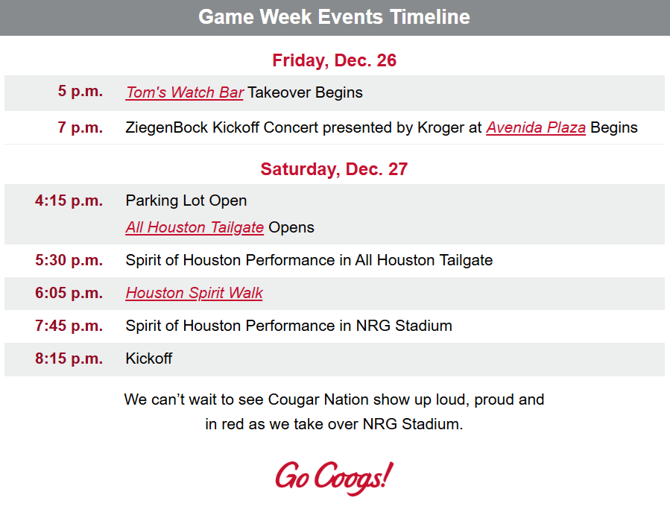Select the 5:30 p.m. time label
This screenshot has height=512, width=670.
(x=69, y=260)
